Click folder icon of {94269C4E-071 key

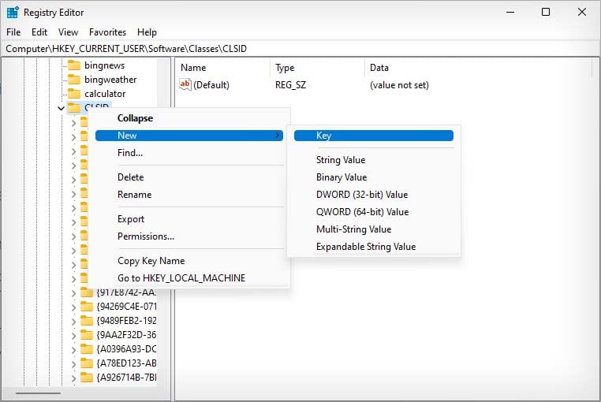(x=87, y=307)
